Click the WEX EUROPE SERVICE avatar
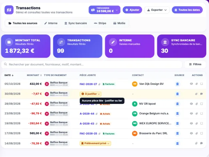The image size is (209, 157). tap(134, 124)
